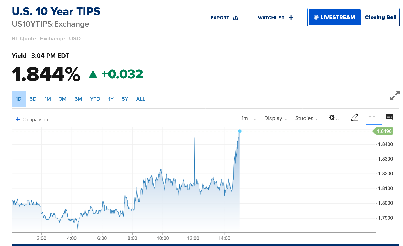Show the ALL time range

[x=140, y=99]
